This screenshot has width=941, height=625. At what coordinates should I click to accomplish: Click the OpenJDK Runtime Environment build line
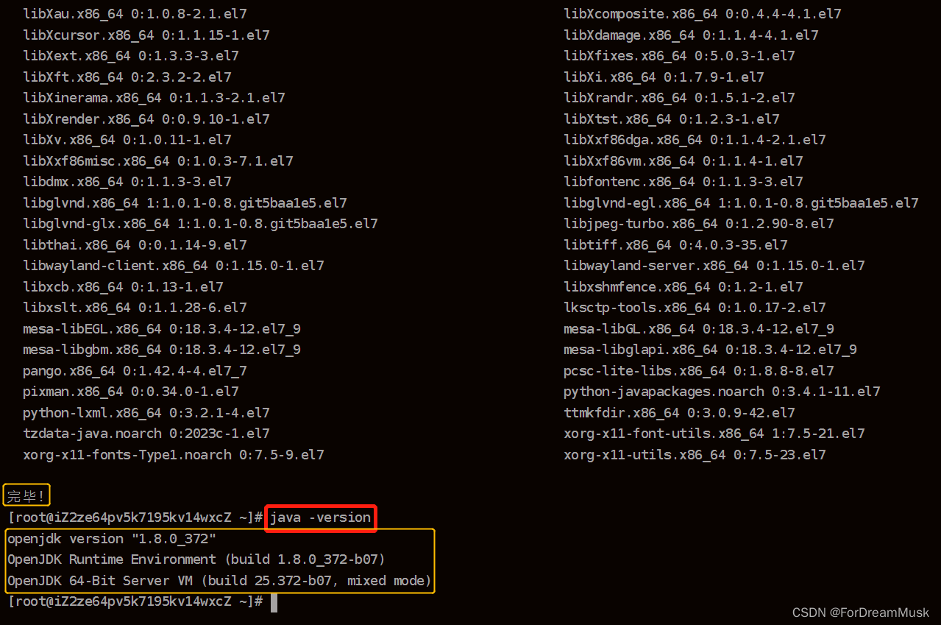click(195, 559)
